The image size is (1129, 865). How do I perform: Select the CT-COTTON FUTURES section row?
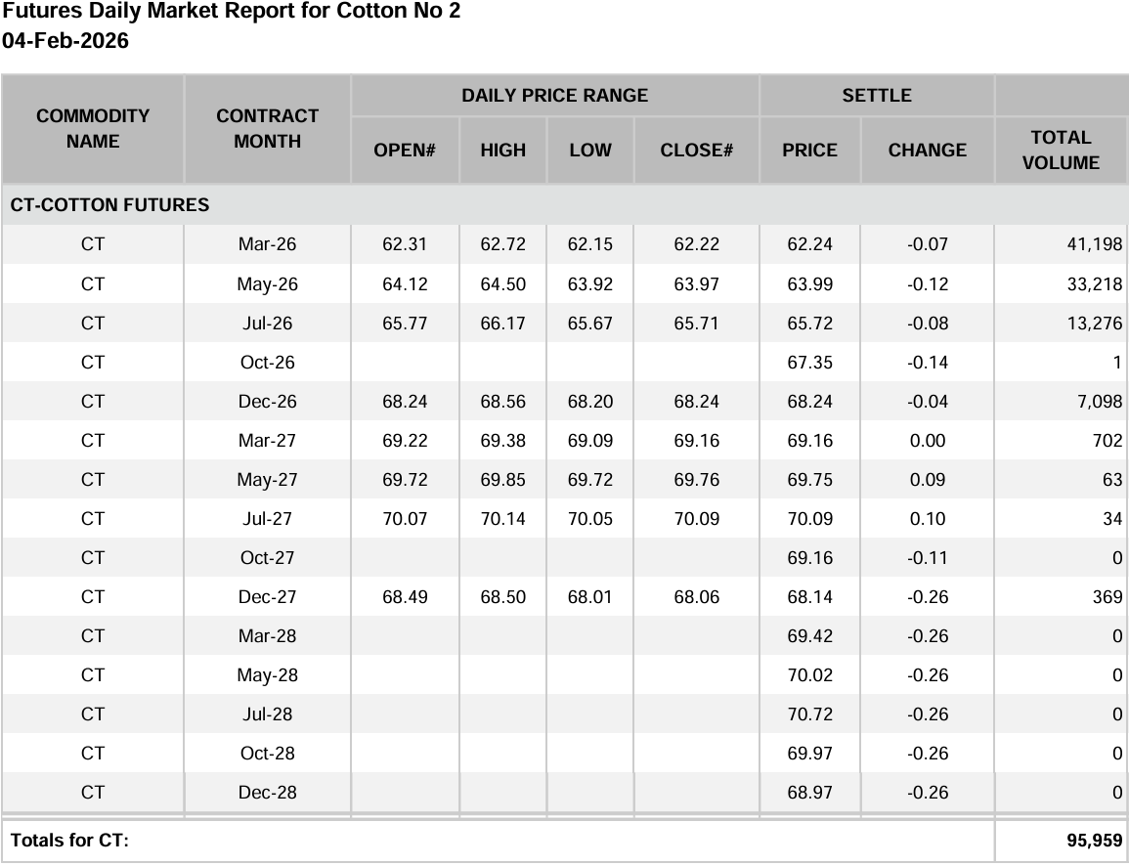tap(109, 205)
